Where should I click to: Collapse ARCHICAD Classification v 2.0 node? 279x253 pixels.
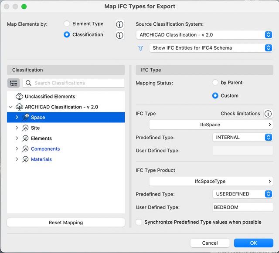tap(10, 107)
